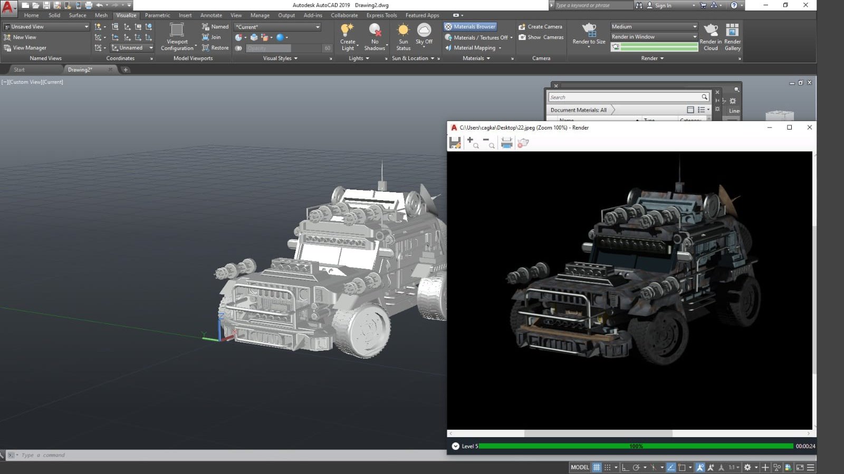Open the Annotate ribbon tab
This screenshot has height=474, width=844.
click(211, 15)
